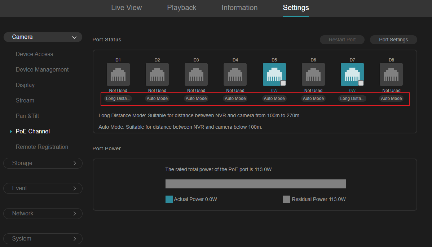Click the D6 Auto Mode badge
The width and height of the screenshot is (432, 247).
(x=313, y=99)
